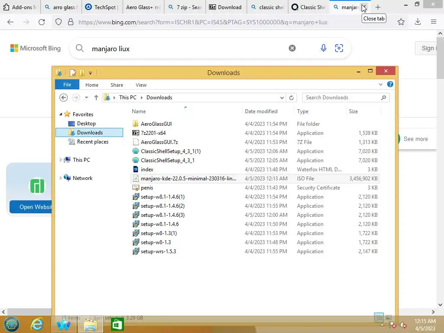Open the recent locations dropdown arrow
The width and height of the screenshot is (444, 333).
click(x=86, y=98)
